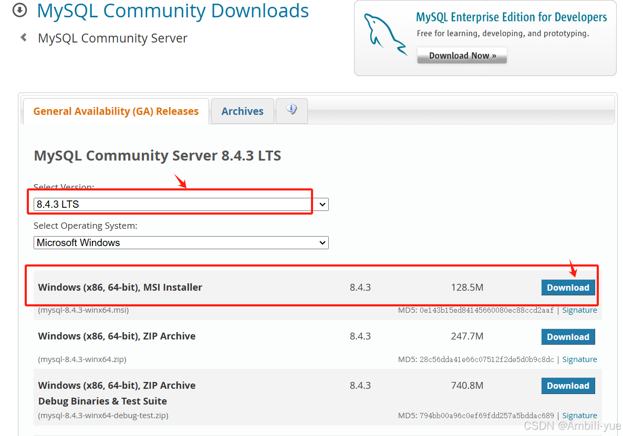623x436 pixels.
Task: Click the MySQL Community Downloads heading link
Action: tap(173, 10)
